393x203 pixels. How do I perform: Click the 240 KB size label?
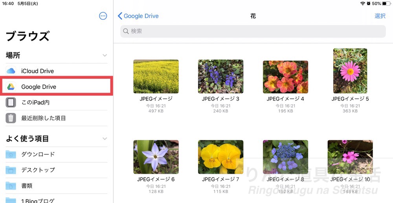[220, 111]
